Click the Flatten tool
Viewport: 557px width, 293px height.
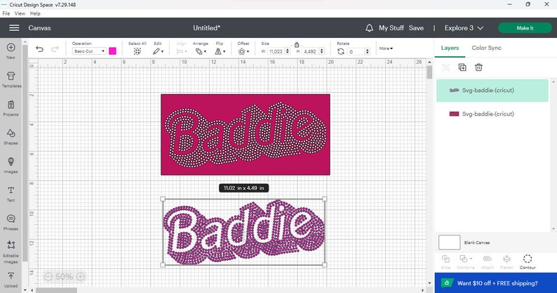[506, 261]
